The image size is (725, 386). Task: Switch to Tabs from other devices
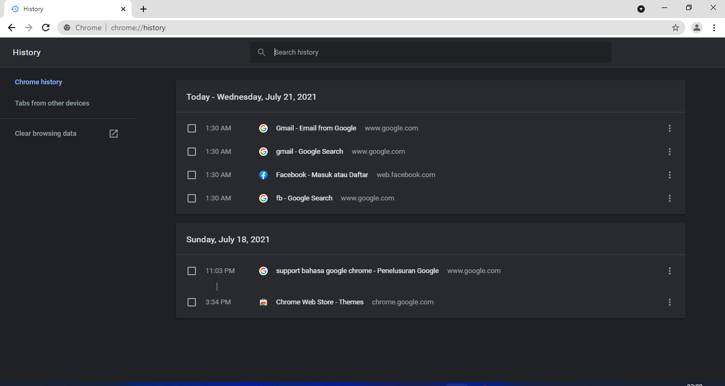pyautogui.click(x=52, y=103)
